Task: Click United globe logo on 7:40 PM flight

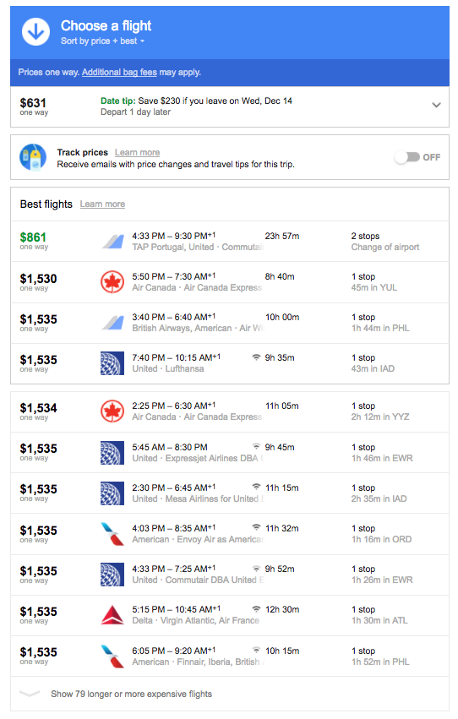Action: click(112, 363)
